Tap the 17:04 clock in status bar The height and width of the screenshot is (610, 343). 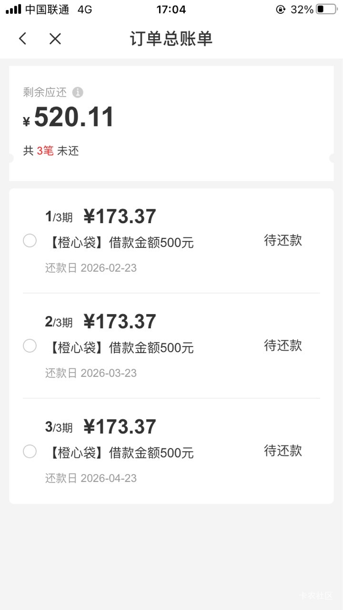click(x=171, y=9)
